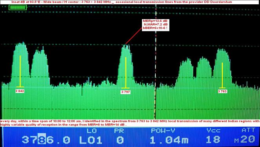Viewport: 260px width, 147px height.
Task: Click the yellow marker under 3 763 peak
Action: pos(222,75)
